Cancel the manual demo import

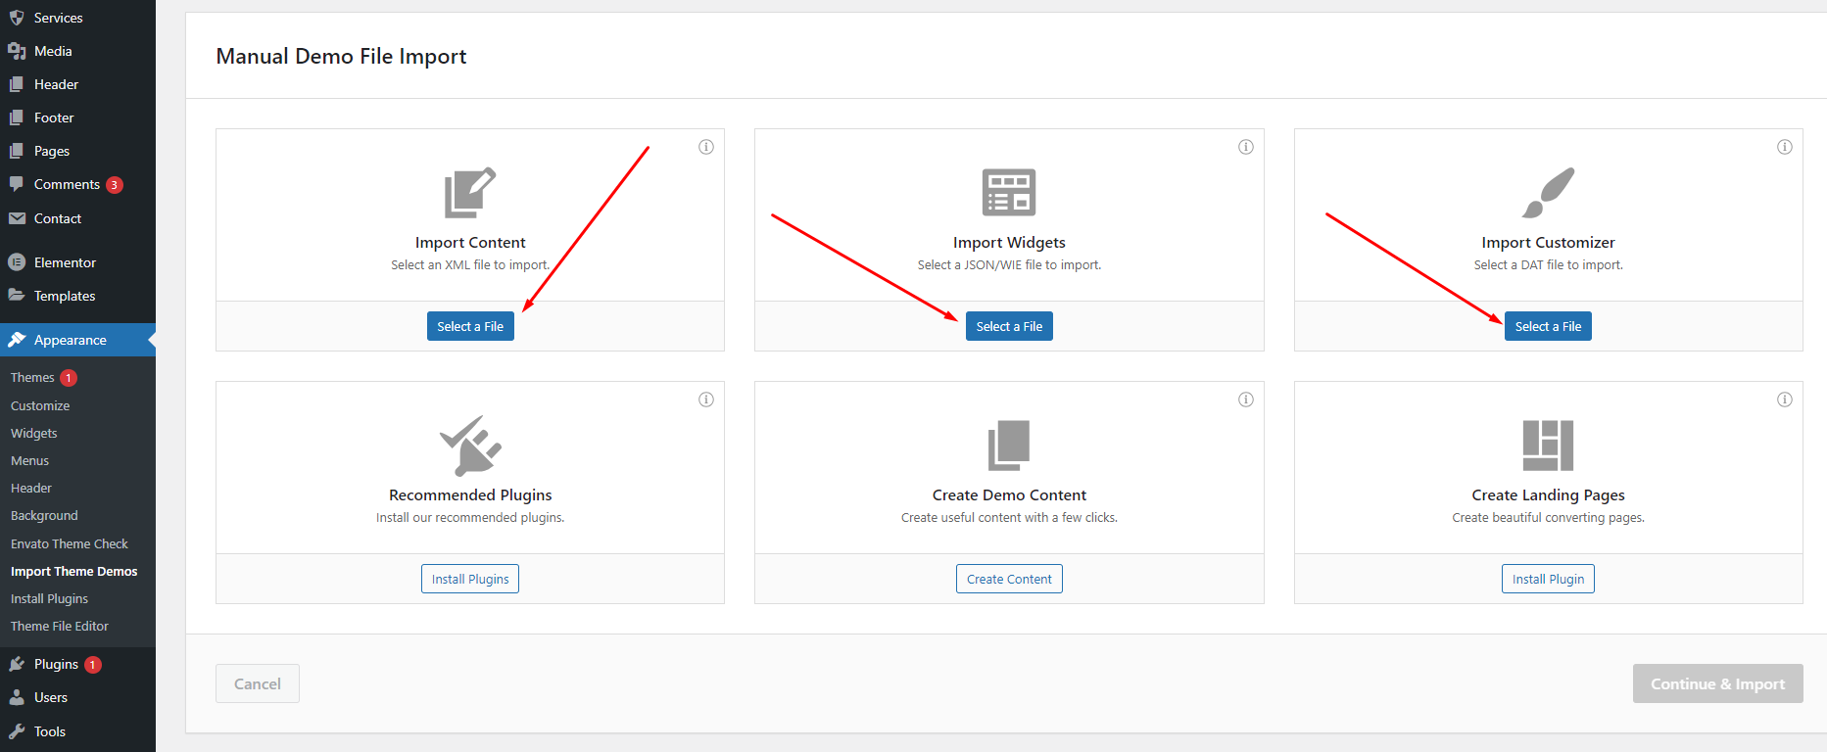click(x=258, y=683)
